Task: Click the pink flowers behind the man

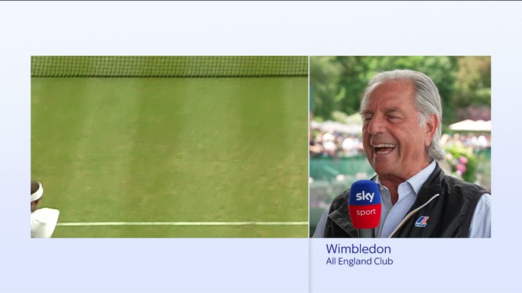Action: tap(463, 163)
